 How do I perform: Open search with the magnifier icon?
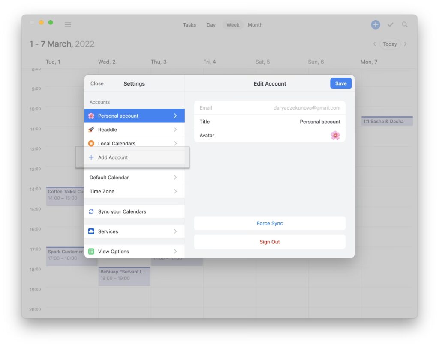[405, 25]
